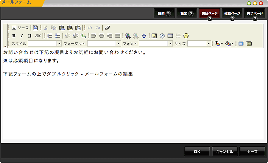Click the decrease indent icon

68,36
